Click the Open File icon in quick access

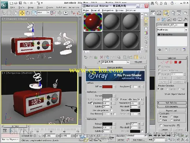point(16,3)
